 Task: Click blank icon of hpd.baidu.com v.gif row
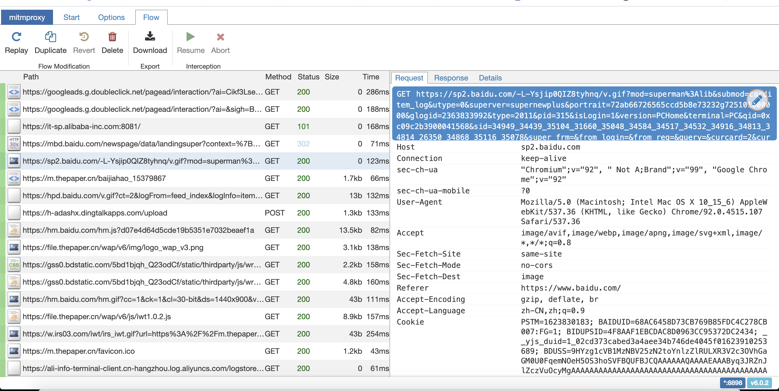14,195
